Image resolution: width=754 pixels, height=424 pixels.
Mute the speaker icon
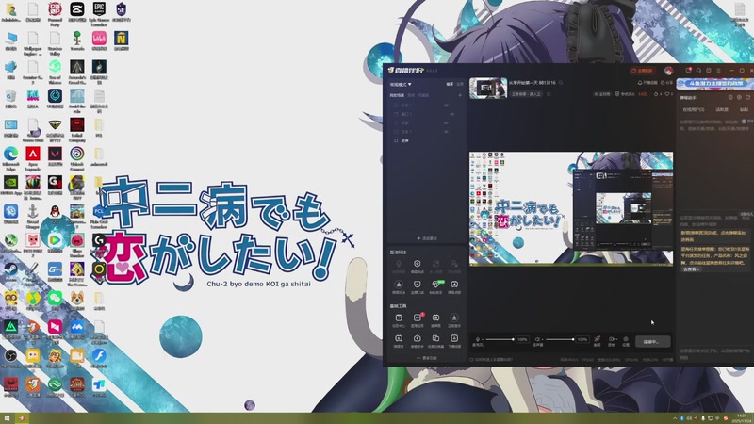click(x=537, y=339)
